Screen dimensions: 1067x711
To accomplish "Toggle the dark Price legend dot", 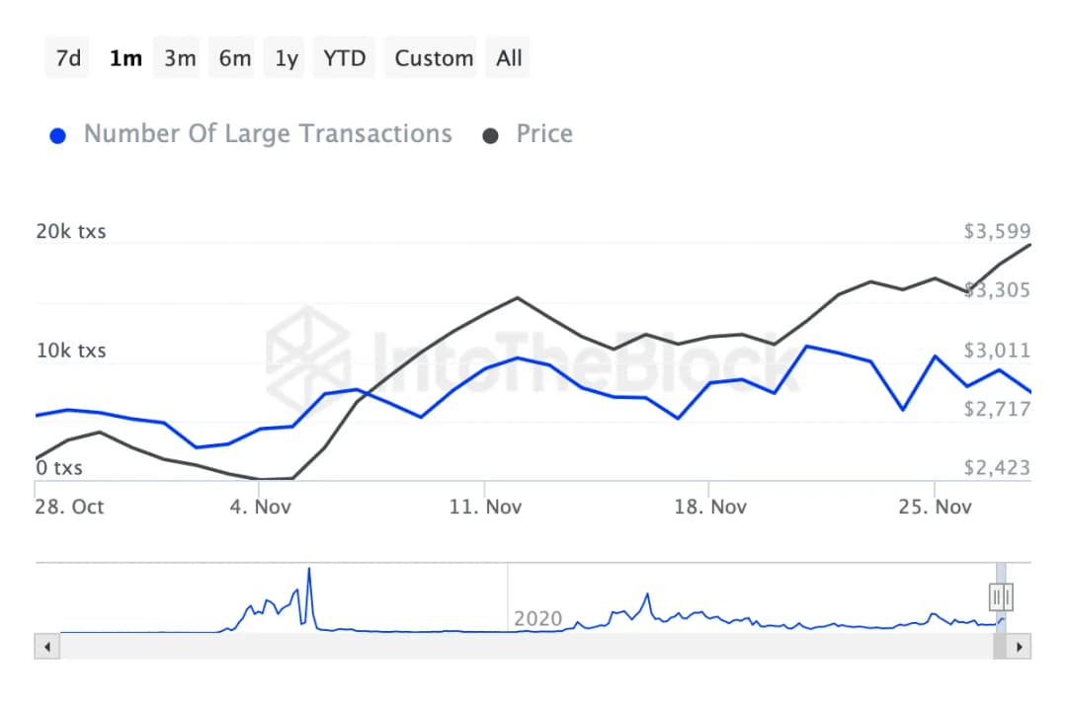I will point(490,135).
